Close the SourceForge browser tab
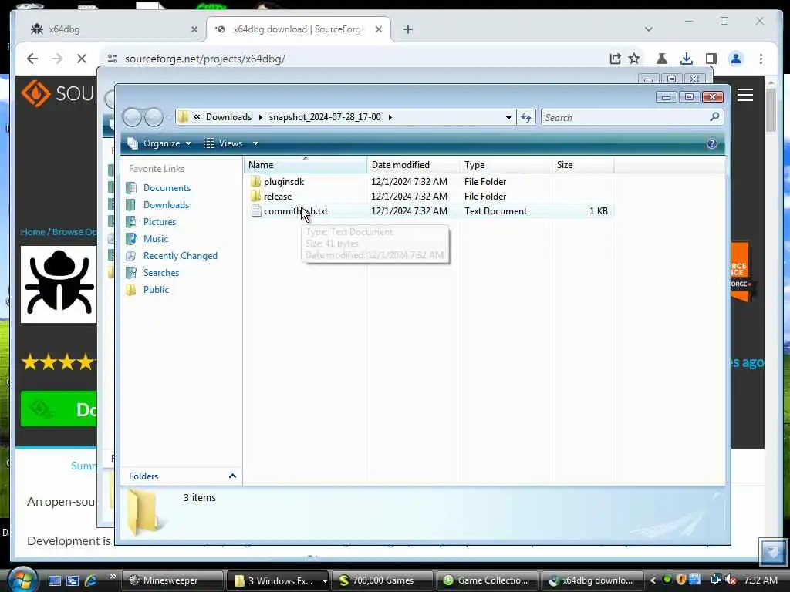 [379, 29]
